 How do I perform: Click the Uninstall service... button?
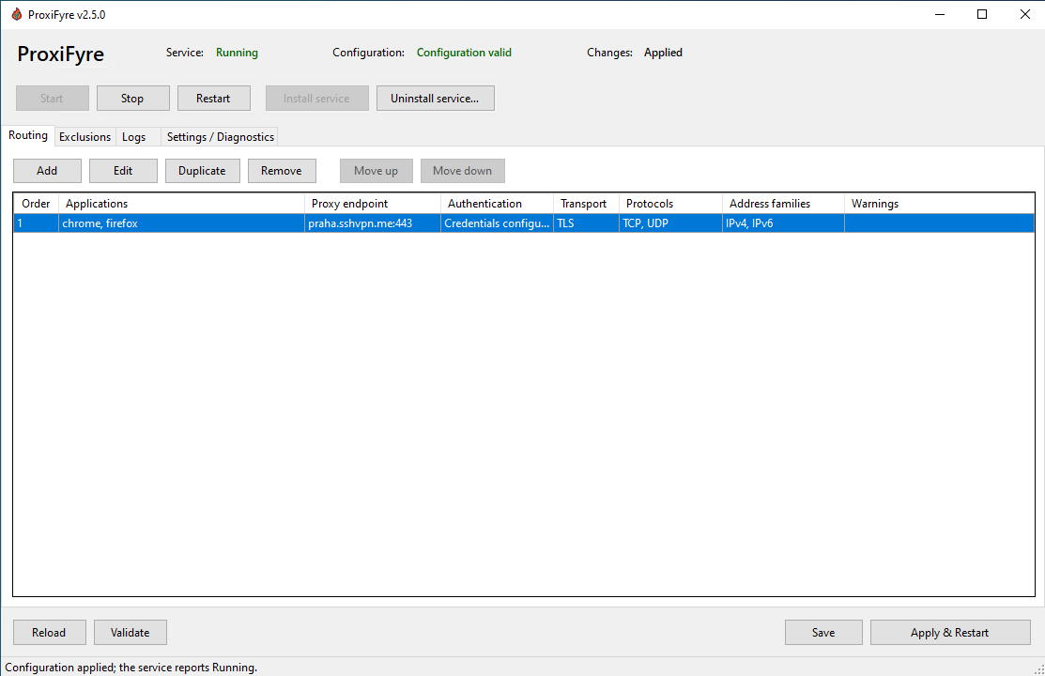436,98
